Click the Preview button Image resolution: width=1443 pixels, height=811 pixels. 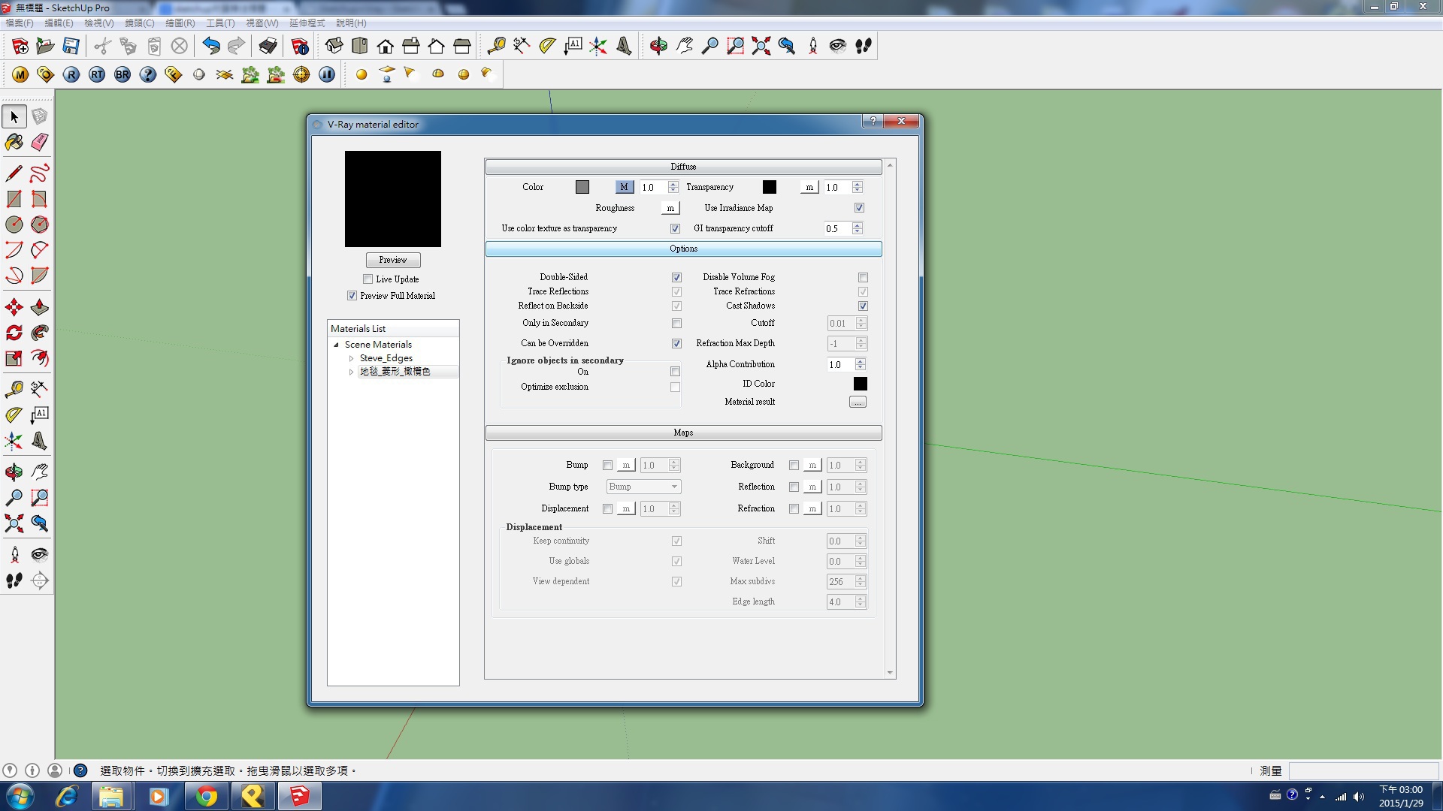[x=392, y=260]
